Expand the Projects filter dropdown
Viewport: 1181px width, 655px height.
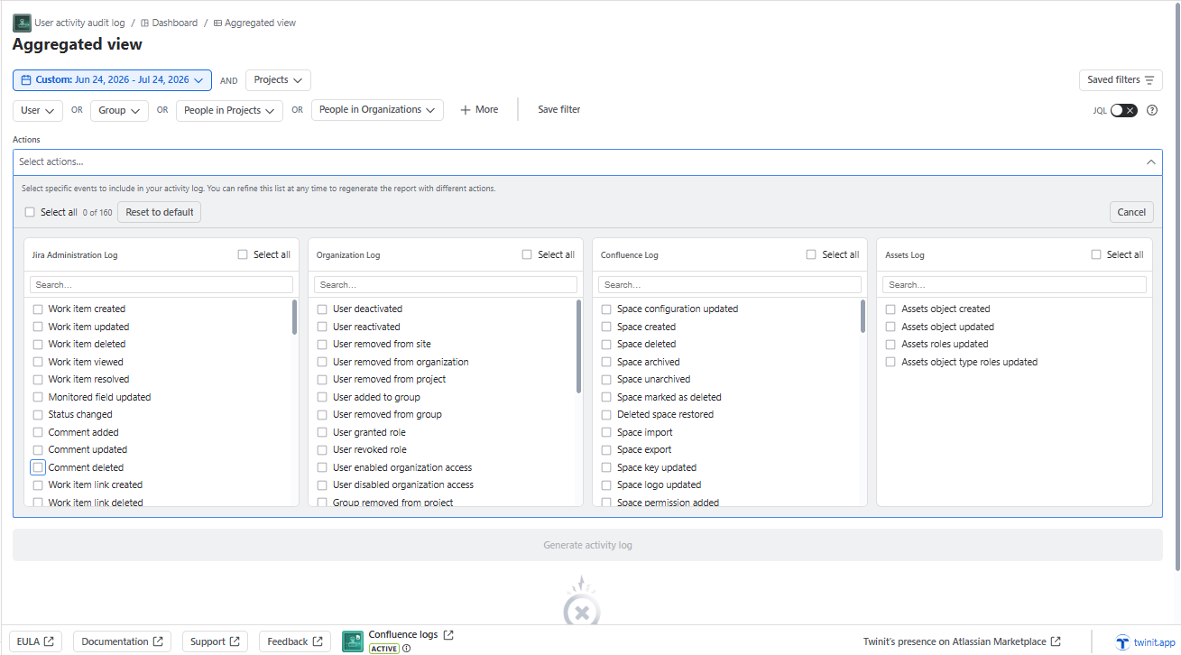(x=278, y=80)
